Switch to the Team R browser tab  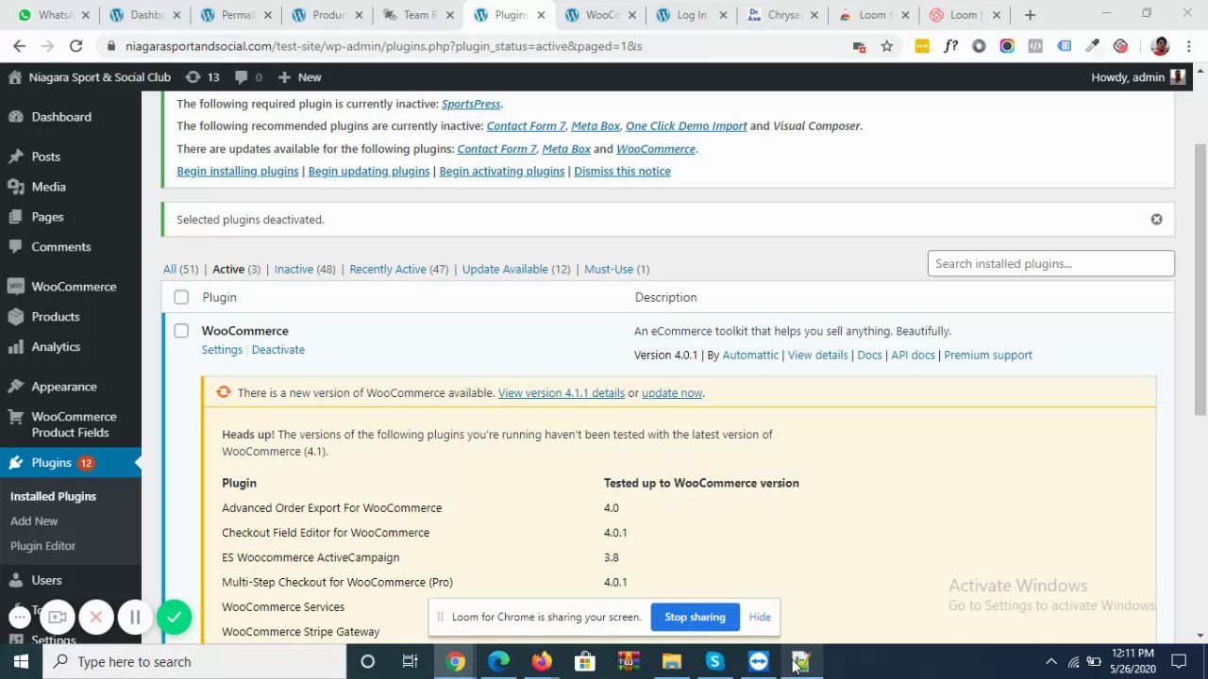click(417, 15)
